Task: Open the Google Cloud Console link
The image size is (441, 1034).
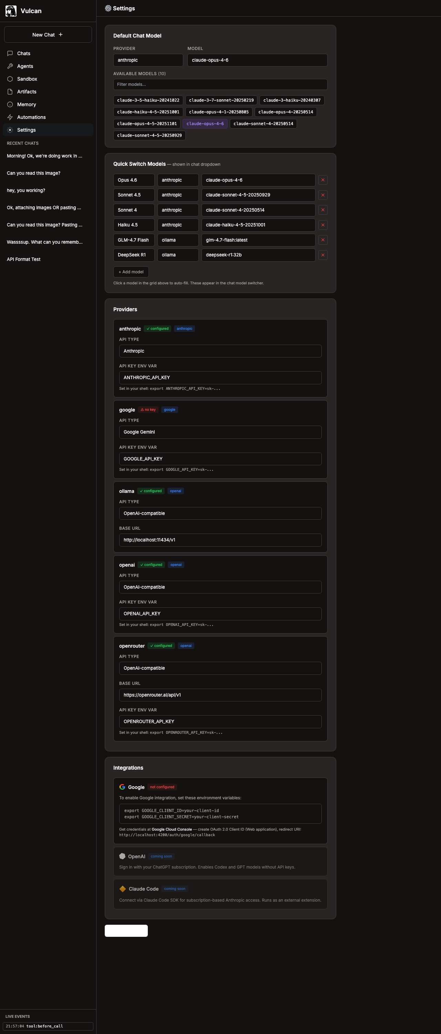Action: (172, 829)
